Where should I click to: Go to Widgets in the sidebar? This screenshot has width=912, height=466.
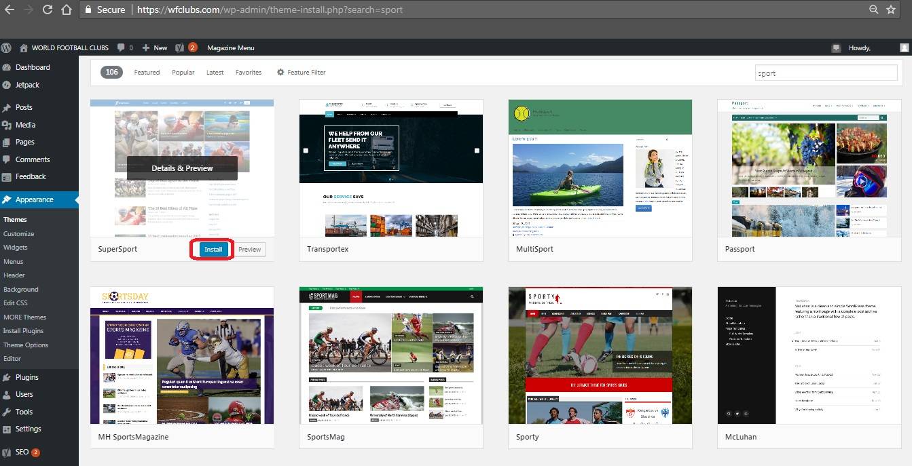pyautogui.click(x=16, y=248)
